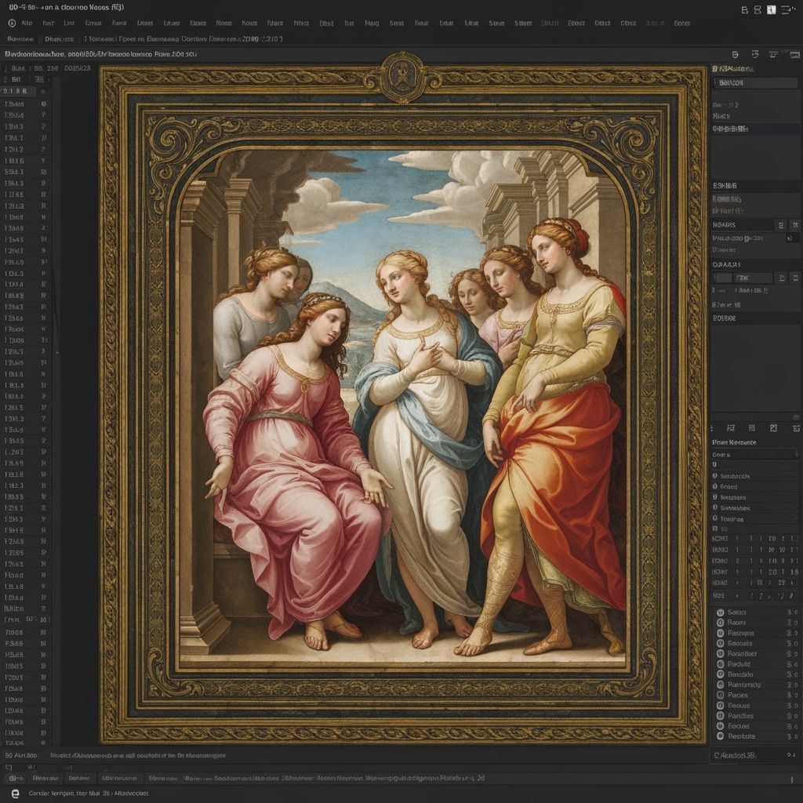Image resolution: width=803 pixels, height=803 pixels.
Task: Toggle the circle icon beside the Rembots row
Action: point(721,736)
